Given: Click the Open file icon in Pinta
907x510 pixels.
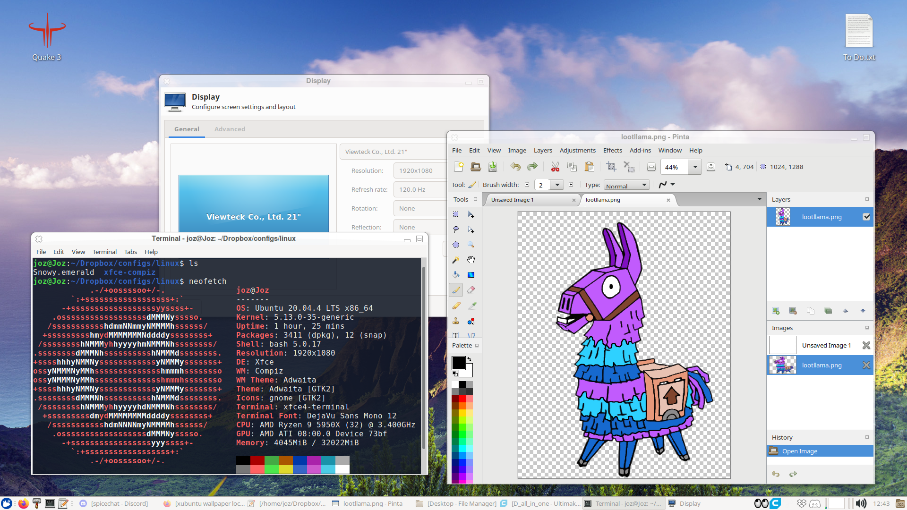Looking at the screenshot, I should pyautogui.click(x=476, y=167).
